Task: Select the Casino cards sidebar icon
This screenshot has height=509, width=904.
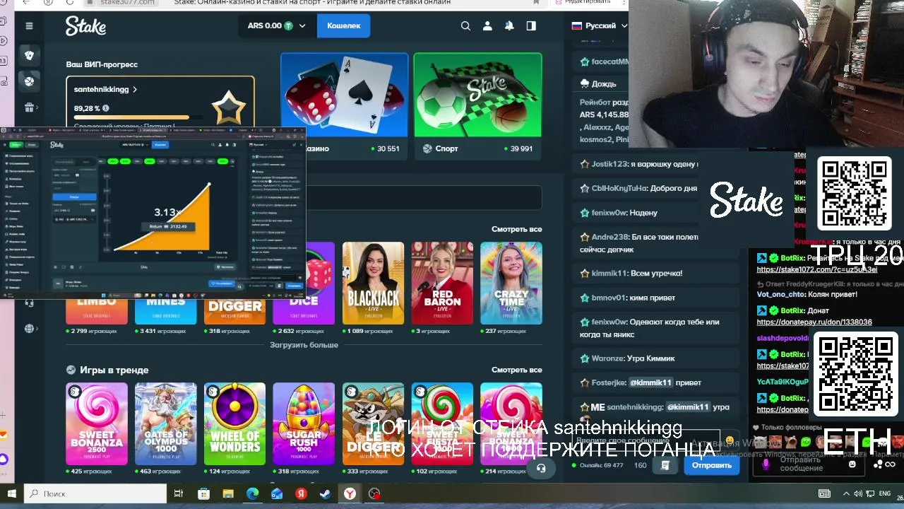Action: pyautogui.click(x=29, y=55)
